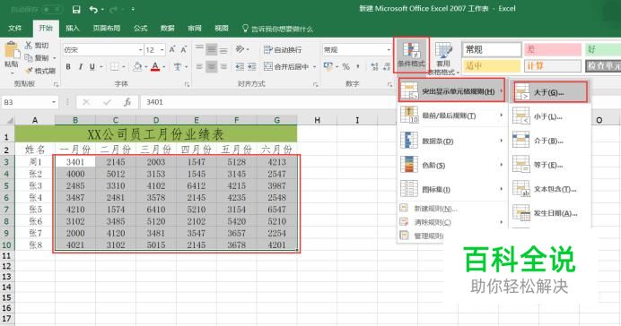Click the Cut scissors icon
621x326 pixels.
click(x=29, y=45)
